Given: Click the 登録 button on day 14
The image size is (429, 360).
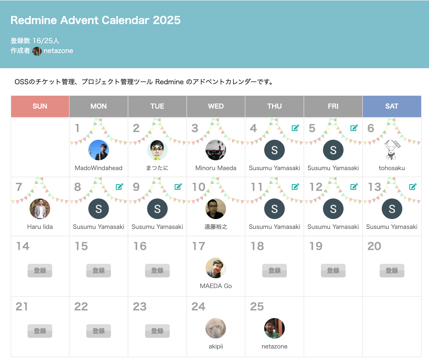Looking at the screenshot, I should 40,270.
